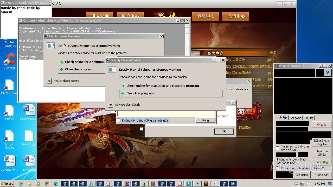333x187 pixels.
Task: Close the Grizzly Eternal Fabric program
Action: [x=171, y=93]
